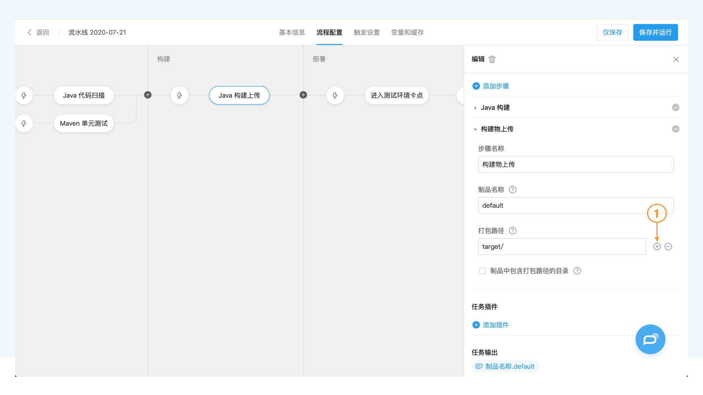Switch to 基本信息 tab

(292, 32)
